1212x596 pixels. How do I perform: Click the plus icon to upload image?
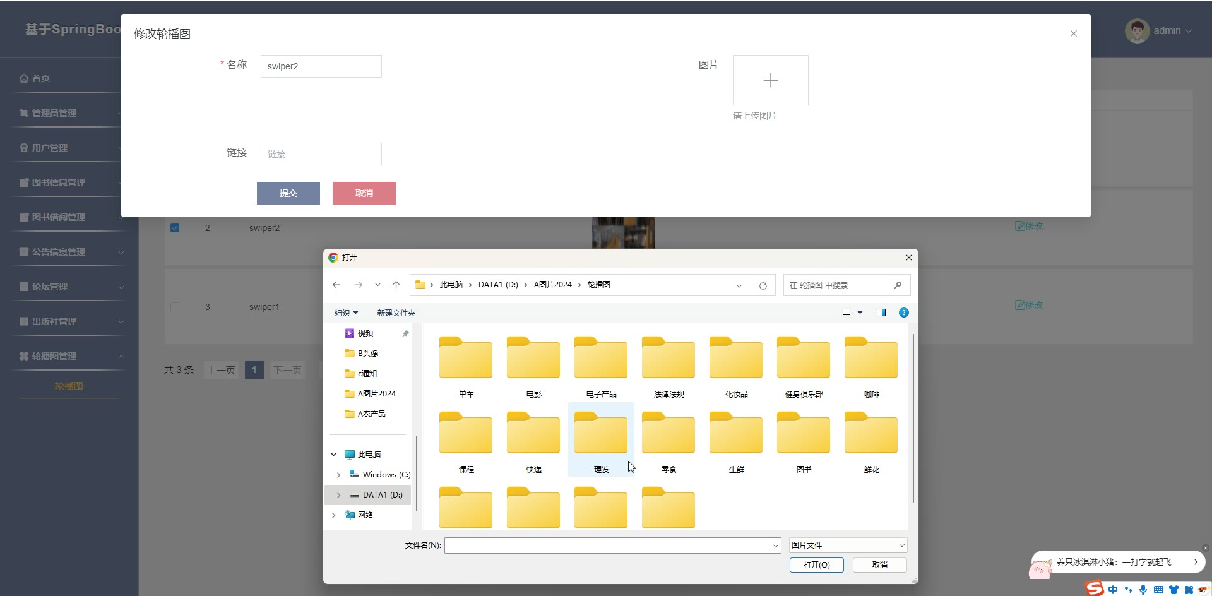tap(770, 80)
